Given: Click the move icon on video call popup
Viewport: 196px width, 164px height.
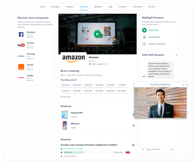Looking at the screenshot, I should tap(183, 85).
